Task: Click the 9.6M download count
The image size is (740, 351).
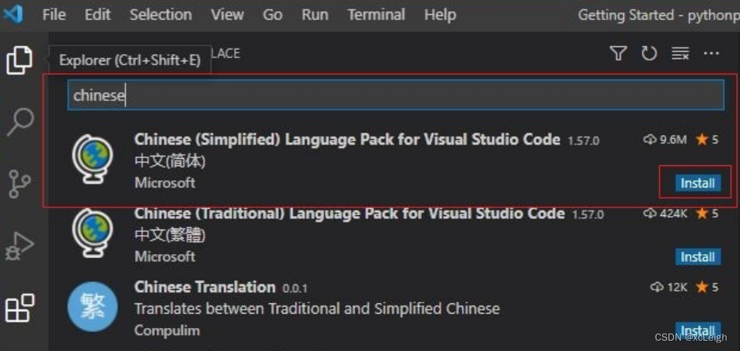Action: [x=665, y=140]
